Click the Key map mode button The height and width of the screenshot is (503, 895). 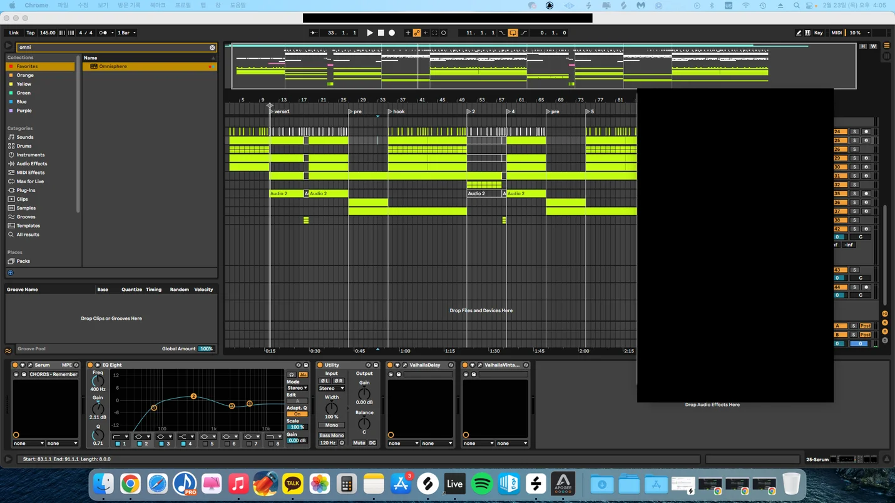pyautogui.click(x=818, y=33)
